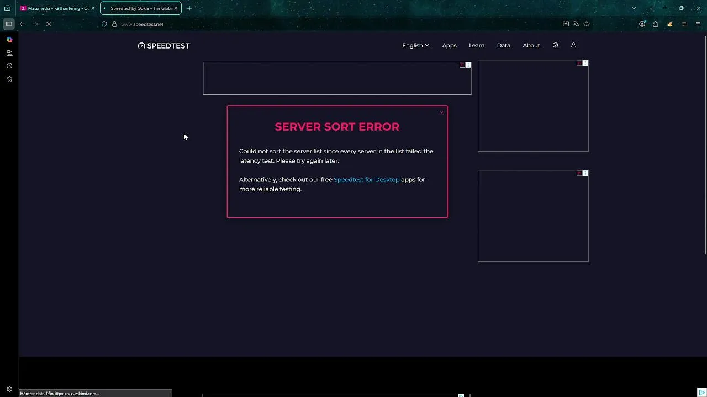This screenshot has width=707, height=397.
Task: Click the install/download page icon in address bar
Action: point(566,24)
